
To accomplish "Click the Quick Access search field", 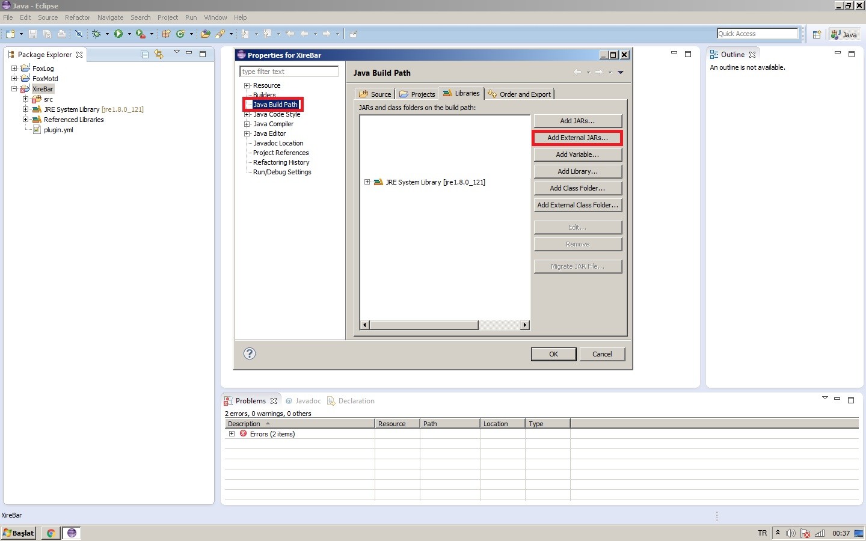I will click(x=757, y=34).
